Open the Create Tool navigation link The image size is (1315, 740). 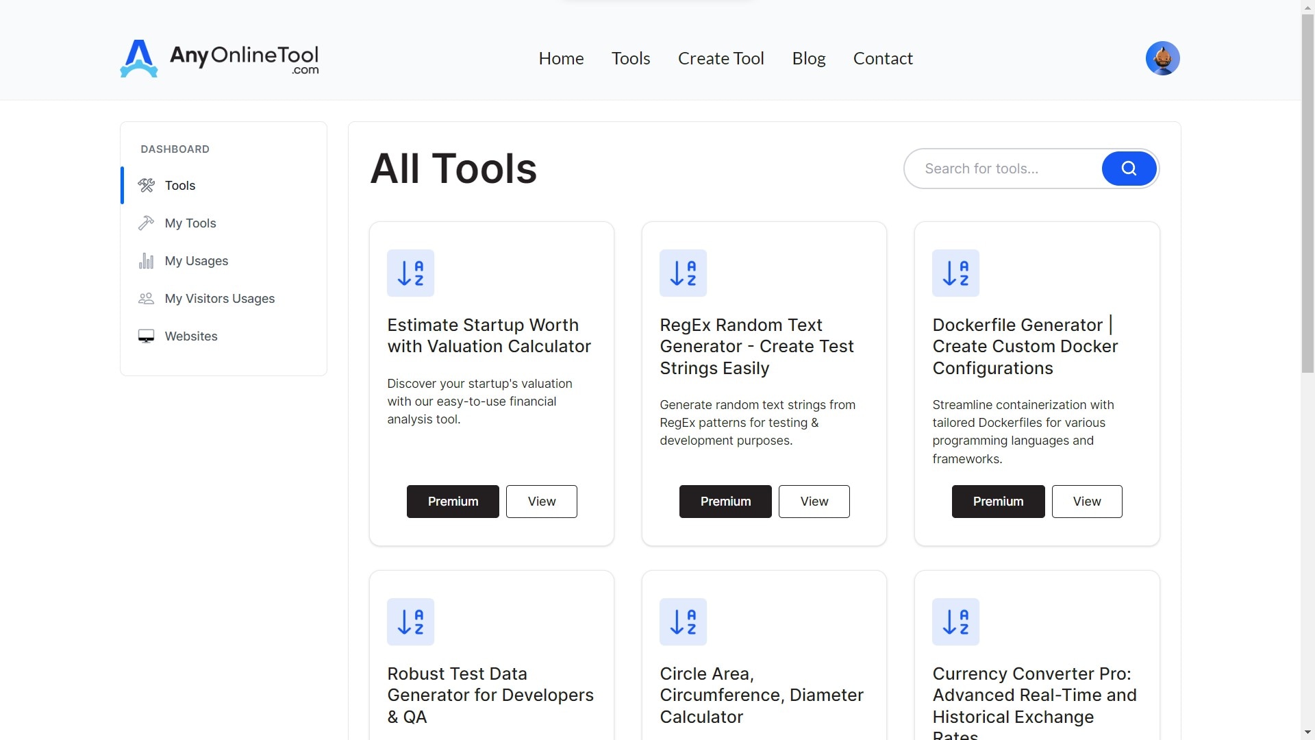click(x=721, y=58)
